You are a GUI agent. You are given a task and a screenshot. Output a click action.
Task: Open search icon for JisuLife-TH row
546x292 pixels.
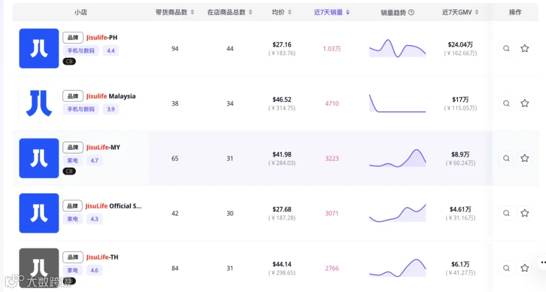[x=507, y=268]
